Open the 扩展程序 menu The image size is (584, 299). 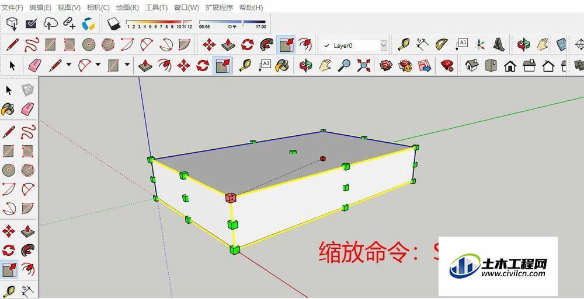(219, 7)
